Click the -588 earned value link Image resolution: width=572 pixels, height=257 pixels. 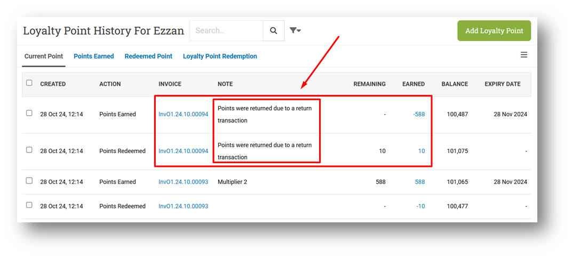[419, 114]
